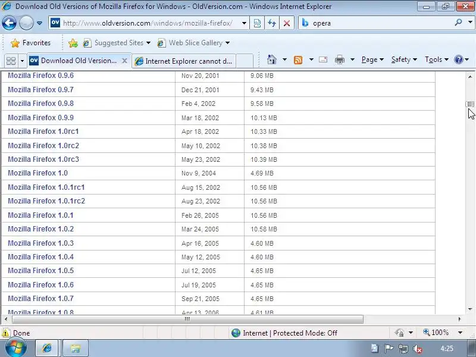Click the date Feb 26, 2005
Image resolution: width=476 pixels, height=357 pixels.
click(200, 215)
